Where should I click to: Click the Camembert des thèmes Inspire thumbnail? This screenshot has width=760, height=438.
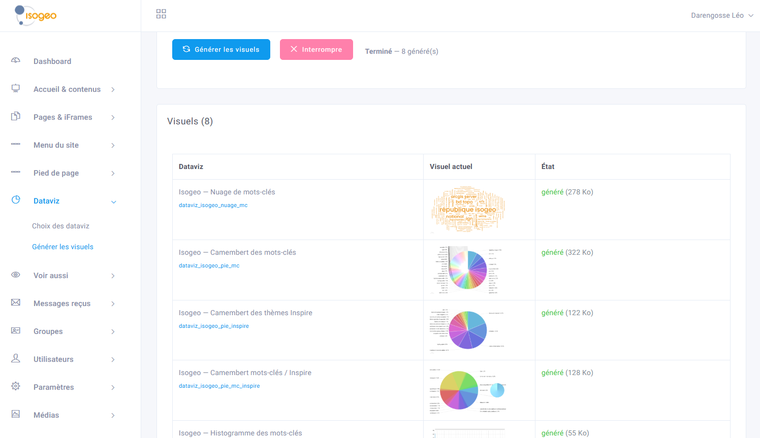(468, 330)
